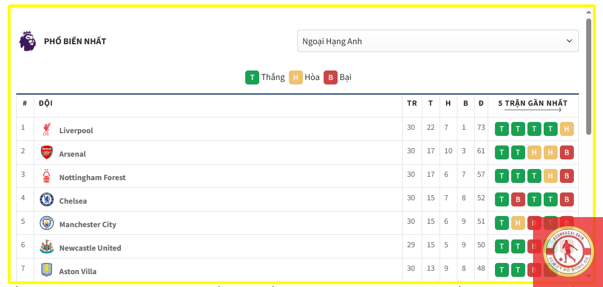Click the Chelsea club crest
Viewport: 603px width, 287px height.
click(46, 200)
